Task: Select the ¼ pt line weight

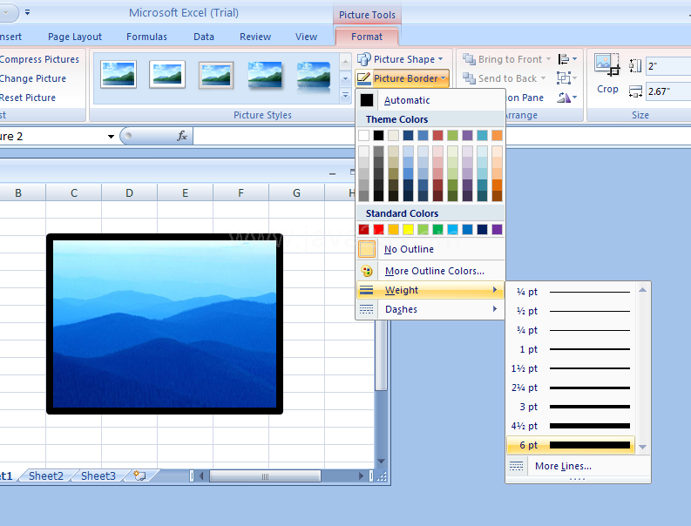Action: click(x=571, y=292)
